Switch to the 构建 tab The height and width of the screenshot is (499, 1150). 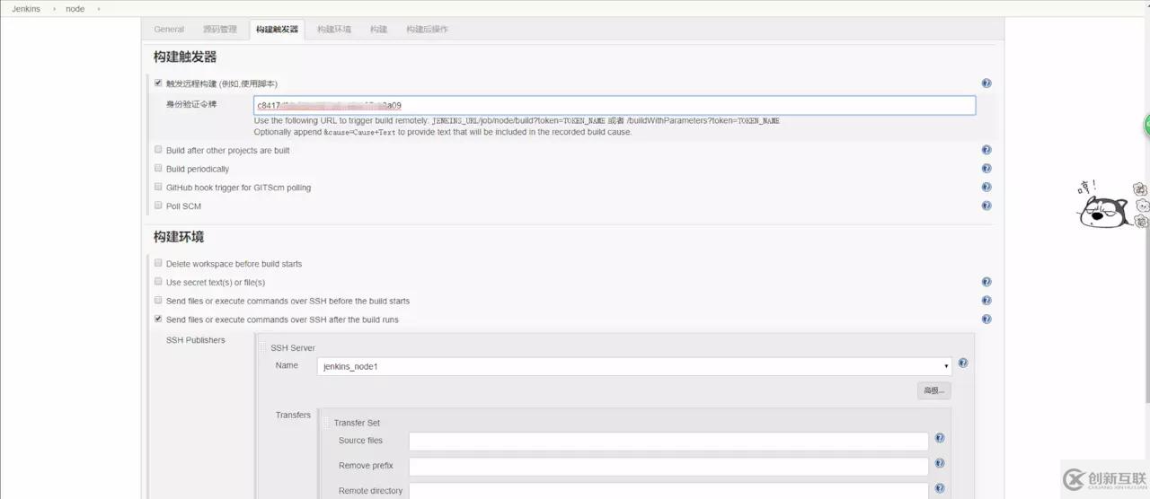379,30
